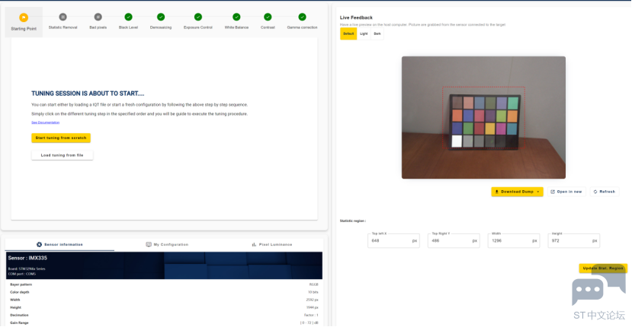
Task: Switch to the My Configuration tab
Action: [167, 245]
